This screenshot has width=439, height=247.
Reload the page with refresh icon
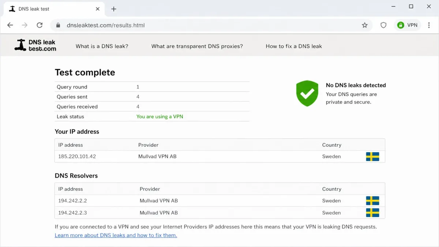tap(40, 25)
